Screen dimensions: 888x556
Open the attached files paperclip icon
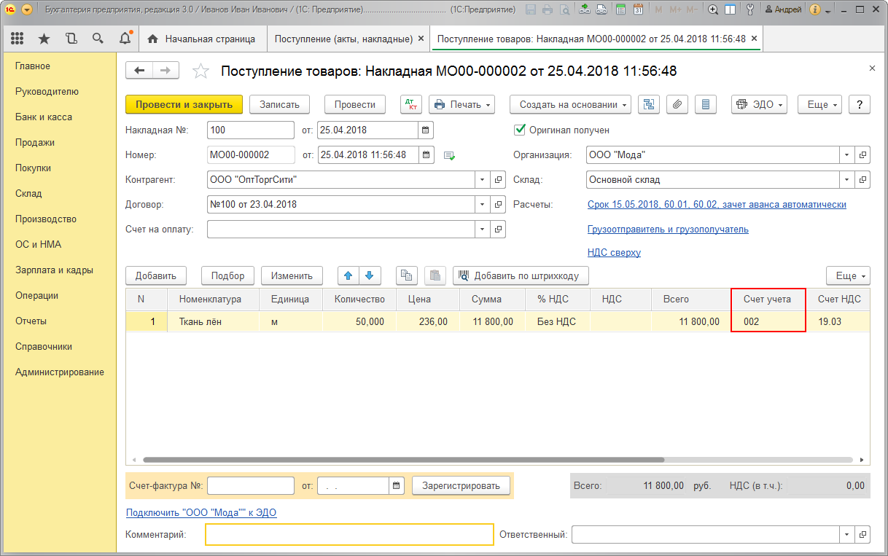pyautogui.click(x=677, y=104)
